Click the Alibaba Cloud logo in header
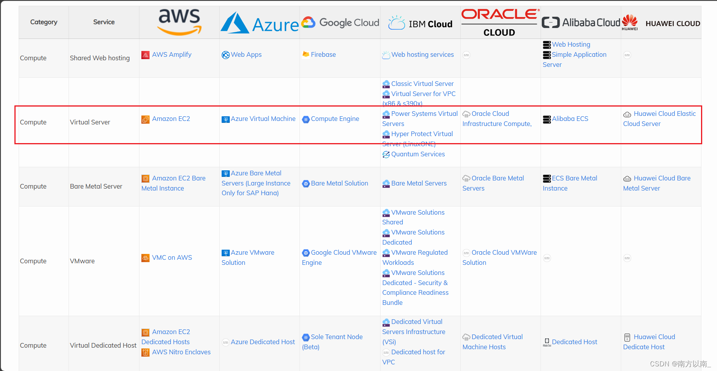Image resolution: width=717 pixels, height=371 pixels. 581,23
